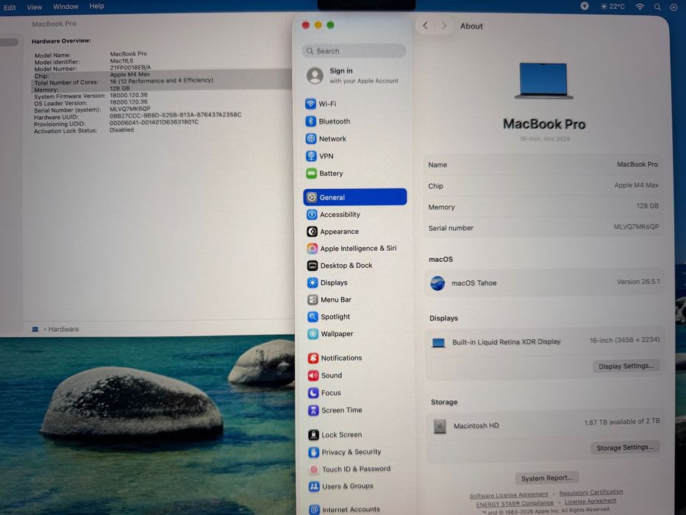Open the Window menu
Viewport: 686px width, 515px height.
point(65,7)
